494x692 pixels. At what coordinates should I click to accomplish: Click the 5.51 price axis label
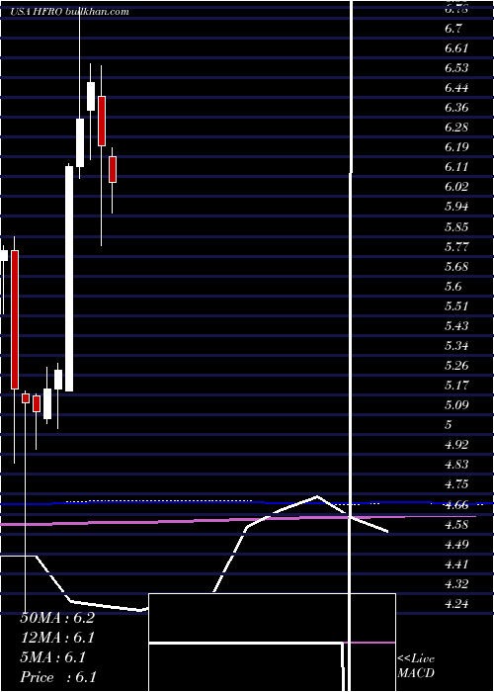point(456,305)
